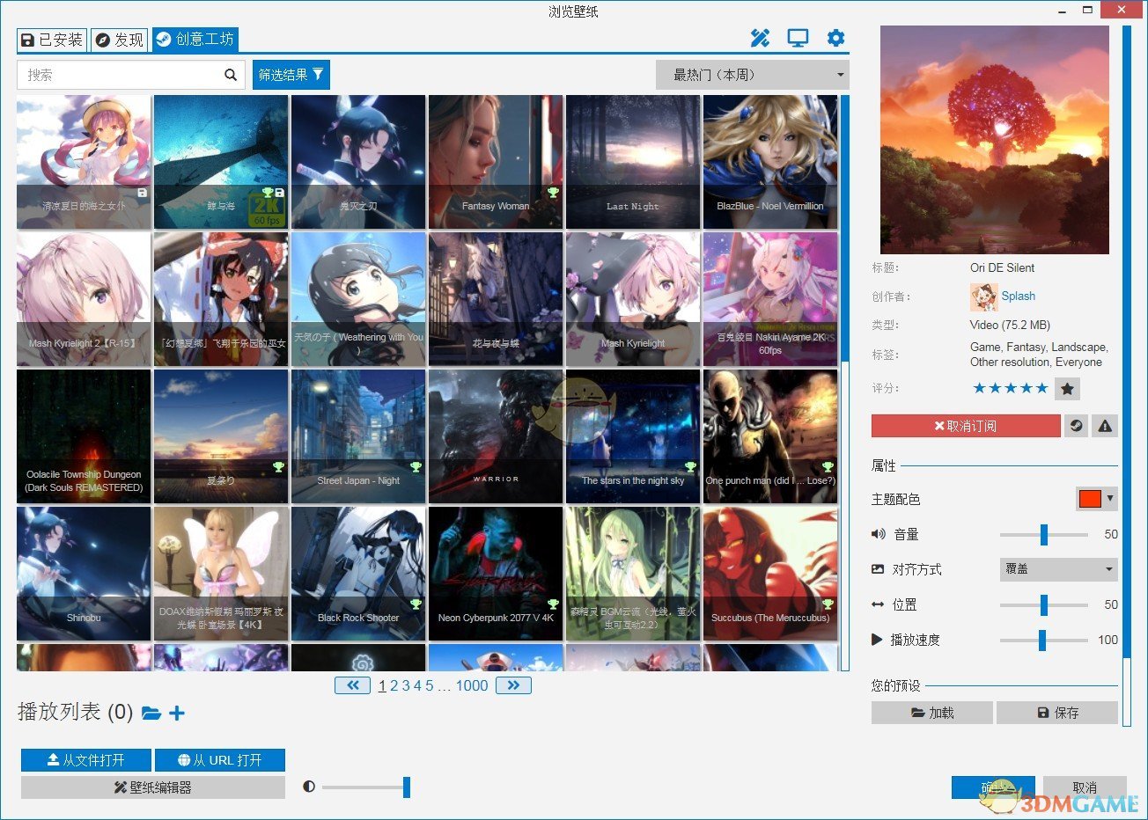
Task: Report this wallpaper via warning icon
Action: click(x=1105, y=426)
